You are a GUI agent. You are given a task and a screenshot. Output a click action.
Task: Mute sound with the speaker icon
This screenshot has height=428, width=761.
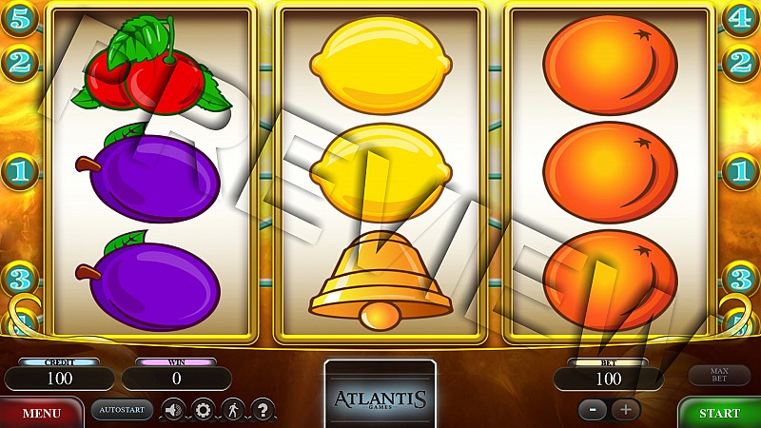[x=173, y=410]
